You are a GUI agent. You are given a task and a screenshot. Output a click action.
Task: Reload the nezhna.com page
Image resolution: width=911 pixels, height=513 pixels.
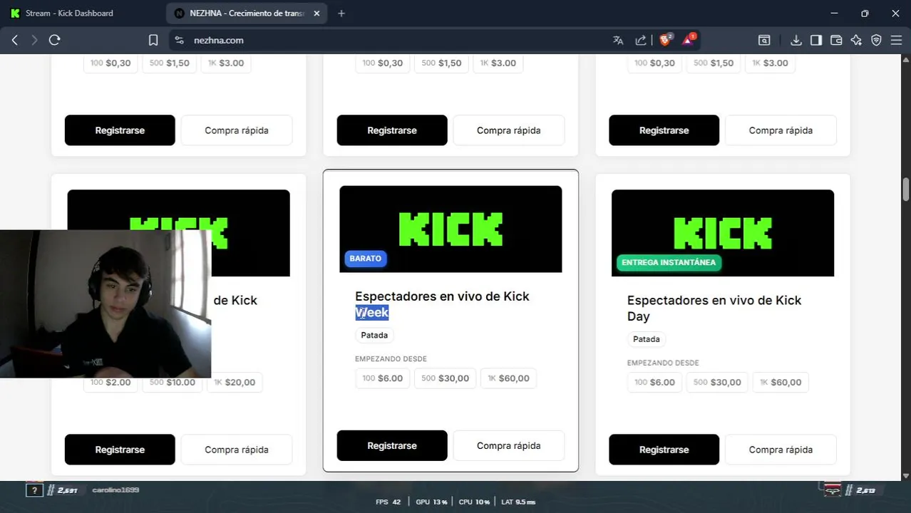click(x=54, y=40)
